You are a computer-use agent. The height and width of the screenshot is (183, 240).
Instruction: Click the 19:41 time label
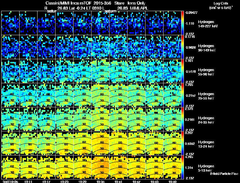pyautogui.click(x=118, y=181)
